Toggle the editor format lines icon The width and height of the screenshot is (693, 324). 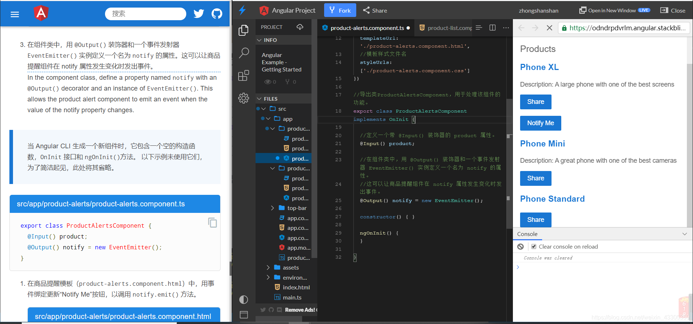tap(479, 28)
